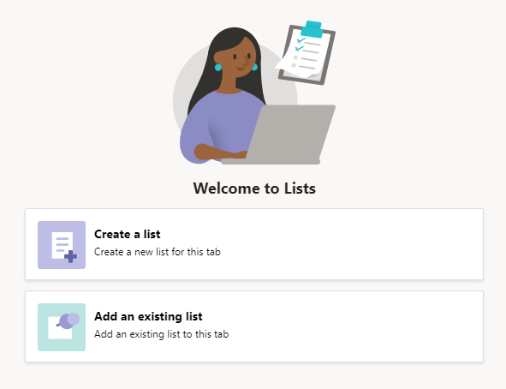Select the Add an existing list heading
The height and width of the screenshot is (389, 506).
[x=148, y=316]
